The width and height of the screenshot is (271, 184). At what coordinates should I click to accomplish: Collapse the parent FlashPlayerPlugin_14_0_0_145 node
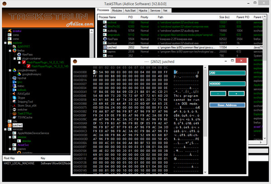19,62
